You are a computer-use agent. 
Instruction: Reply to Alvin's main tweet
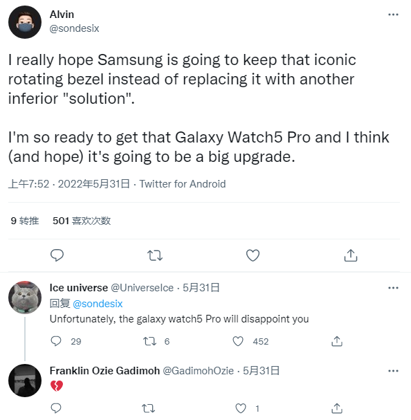pyautogui.click(x=57, y=255)
